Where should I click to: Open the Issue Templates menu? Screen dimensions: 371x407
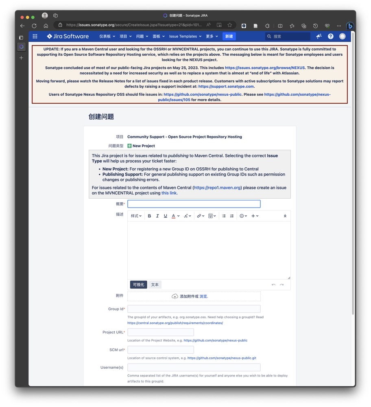(x=185, y=36)
